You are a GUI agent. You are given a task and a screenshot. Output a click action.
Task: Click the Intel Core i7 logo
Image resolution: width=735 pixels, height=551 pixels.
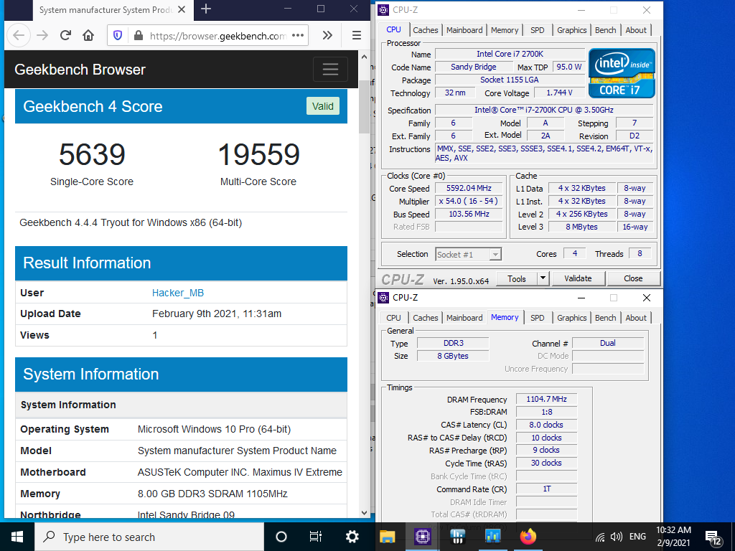coord(621,73)
